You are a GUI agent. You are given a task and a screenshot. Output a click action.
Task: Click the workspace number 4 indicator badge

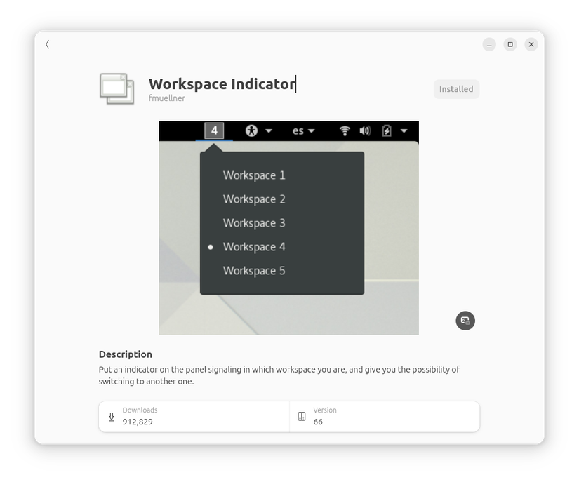click(x=213, y=130)
